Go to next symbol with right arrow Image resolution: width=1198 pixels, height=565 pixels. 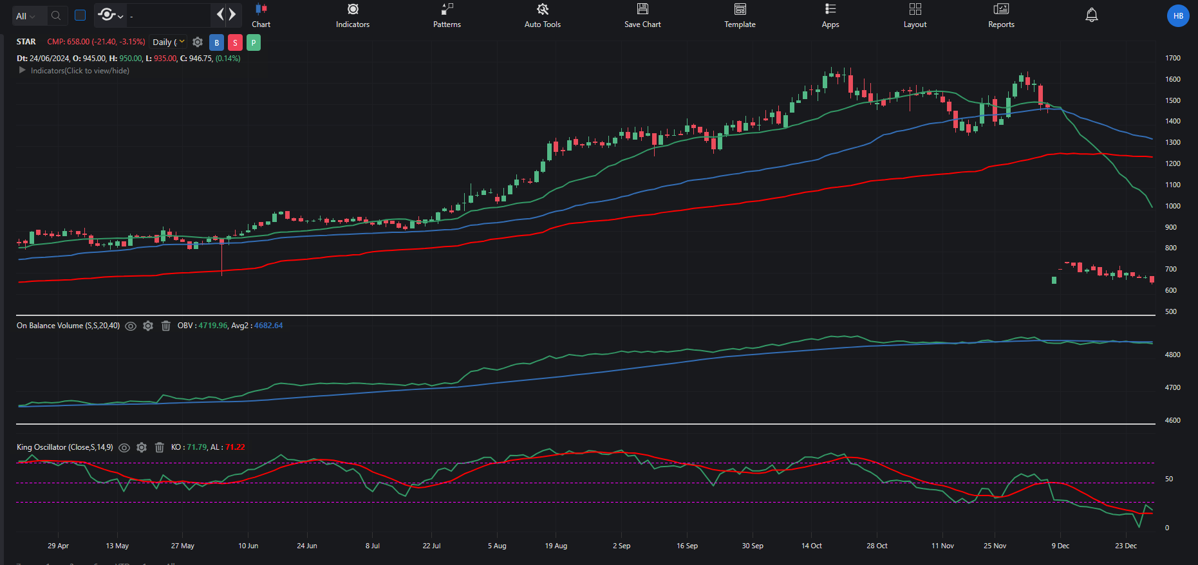pos(232,14)
